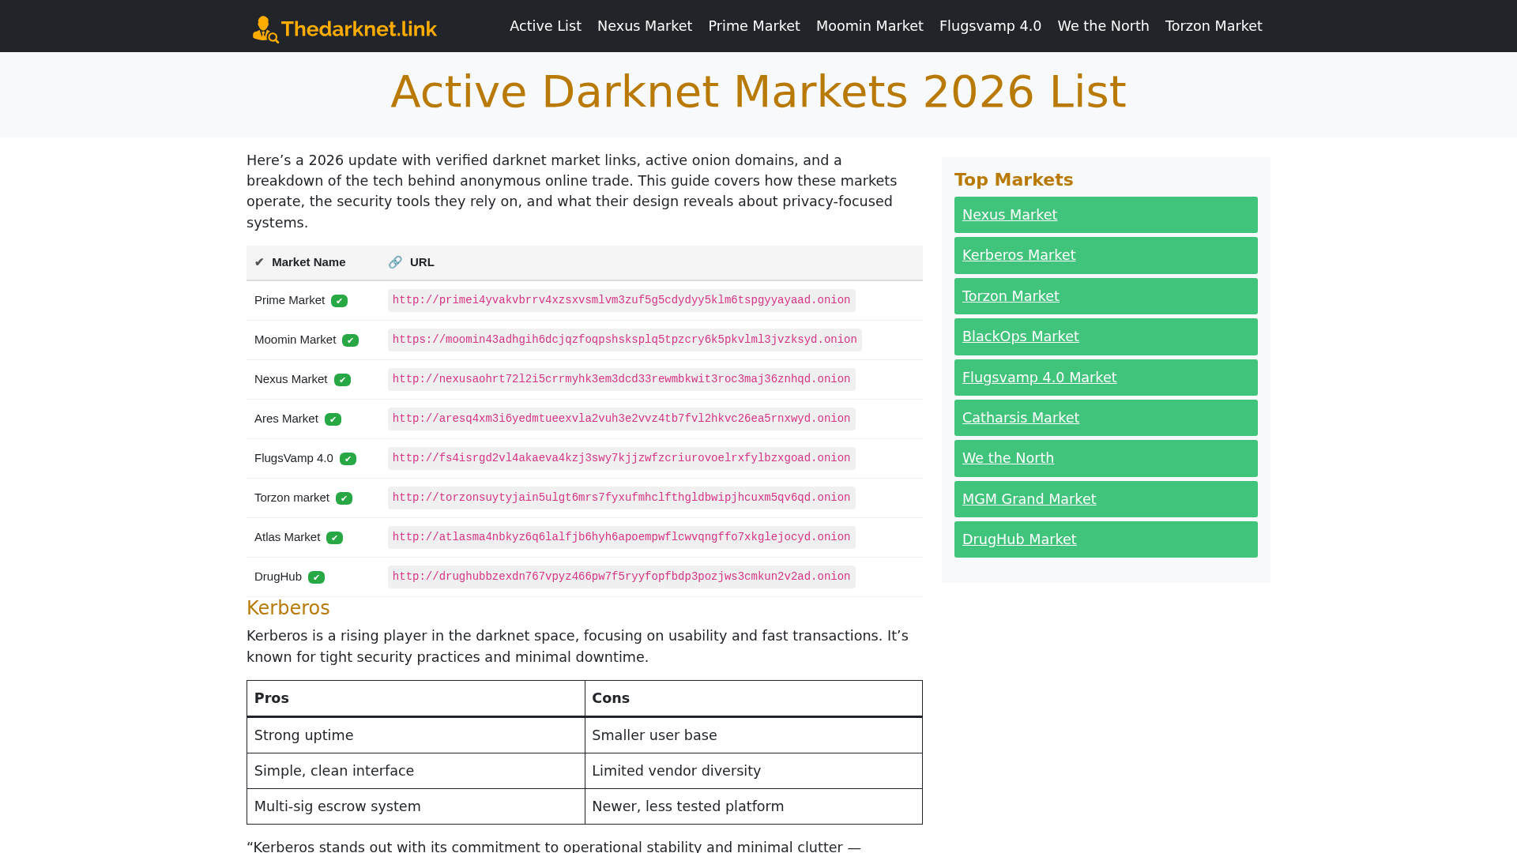Click the "Limited vendor diversity" cell
Viewport: 1517px width, 853px height.
(x=754, y=771)
